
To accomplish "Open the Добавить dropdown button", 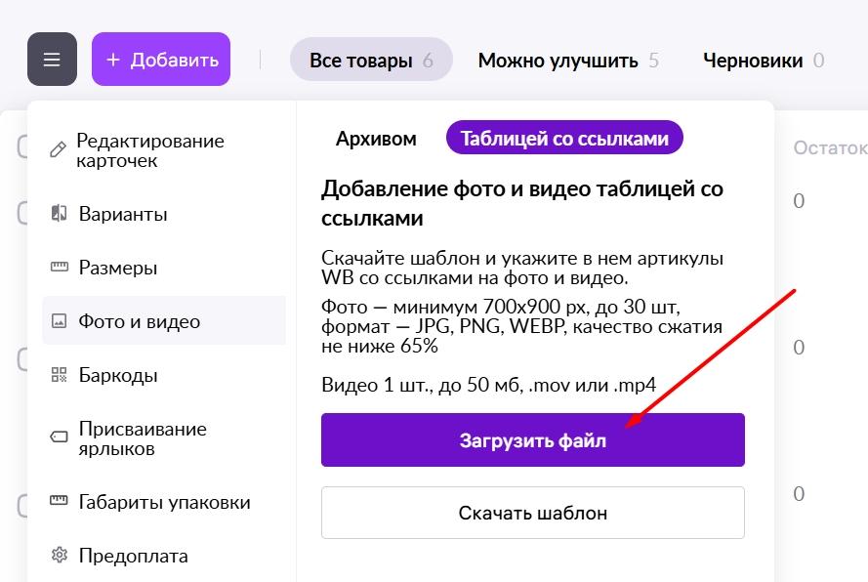I will (x=161, y=60).
